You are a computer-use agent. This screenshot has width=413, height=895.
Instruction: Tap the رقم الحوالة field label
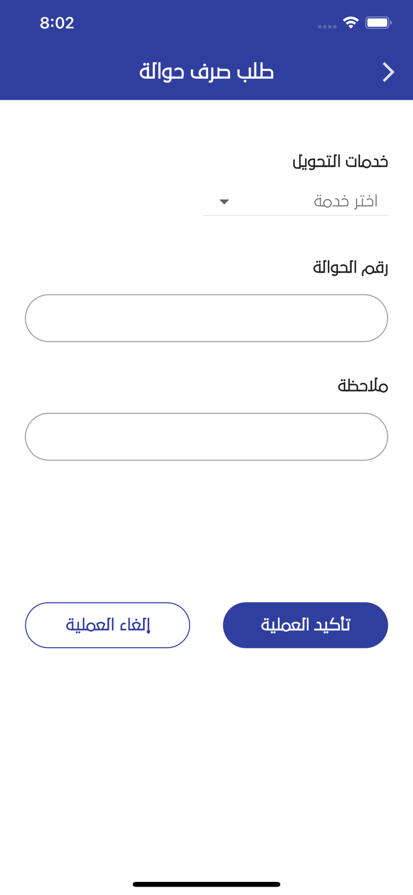[351, 267]
